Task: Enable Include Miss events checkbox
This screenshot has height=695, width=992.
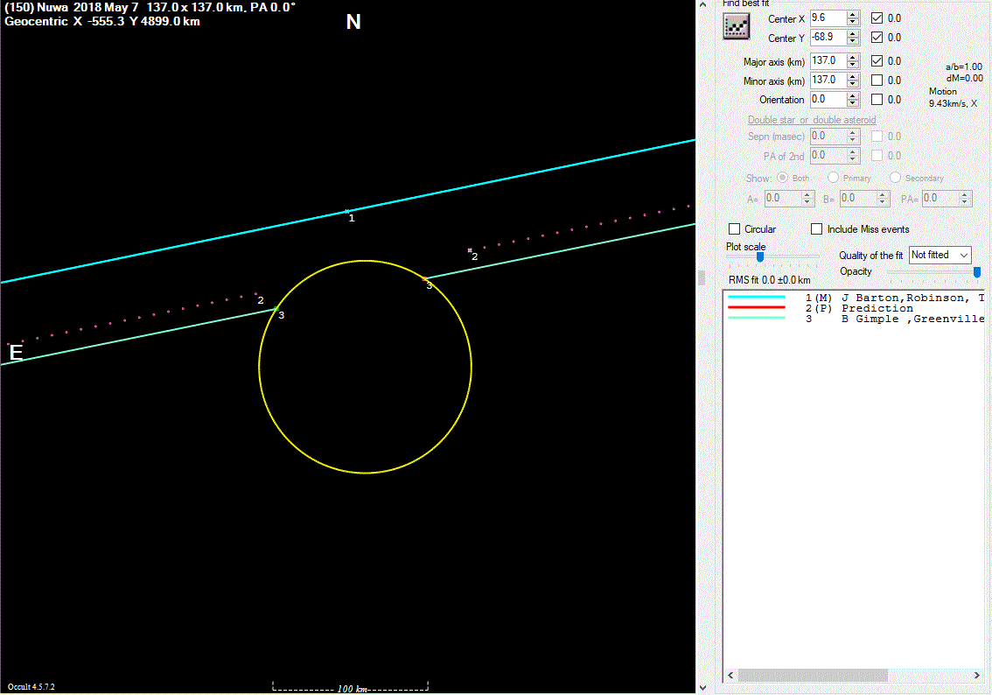Action: click(x=817, y=229)
